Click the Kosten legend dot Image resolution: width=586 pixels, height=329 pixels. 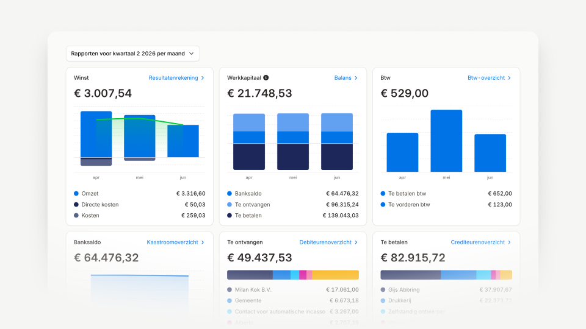(x=76, y=215)
